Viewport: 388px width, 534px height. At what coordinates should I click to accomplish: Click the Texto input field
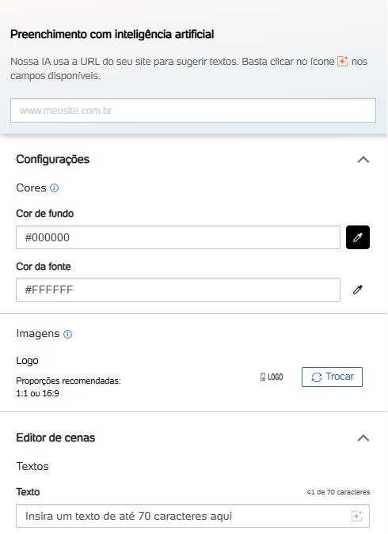(192, 516)
